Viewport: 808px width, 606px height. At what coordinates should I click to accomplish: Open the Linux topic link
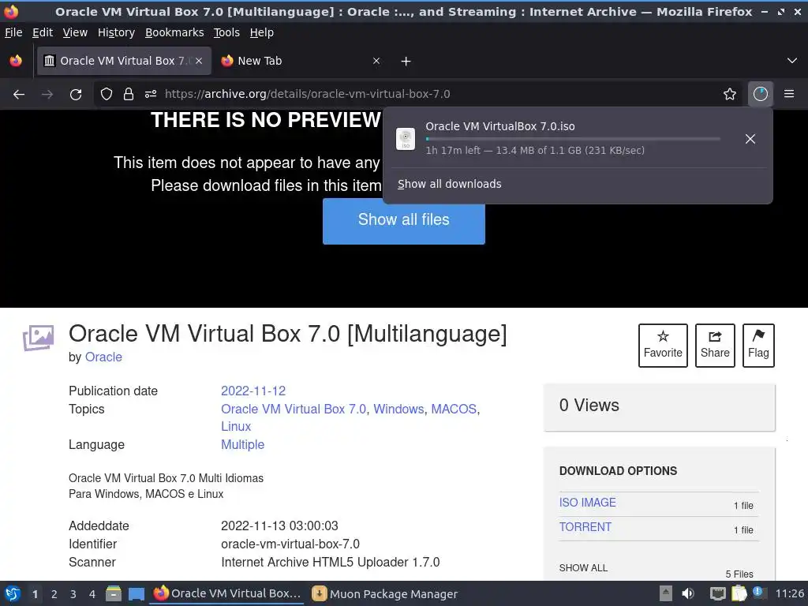coord(235,427)
